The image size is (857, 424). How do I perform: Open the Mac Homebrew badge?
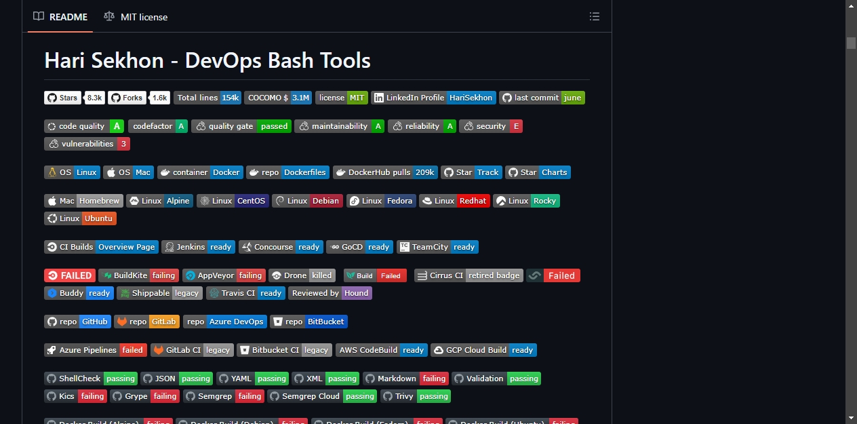[83, 201]
